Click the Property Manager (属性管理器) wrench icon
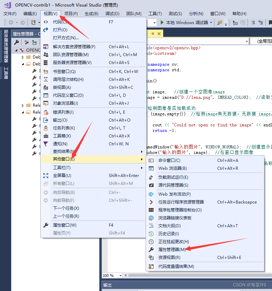The width and height of the screenshot is (272, 291). click(x=151, y=250)
